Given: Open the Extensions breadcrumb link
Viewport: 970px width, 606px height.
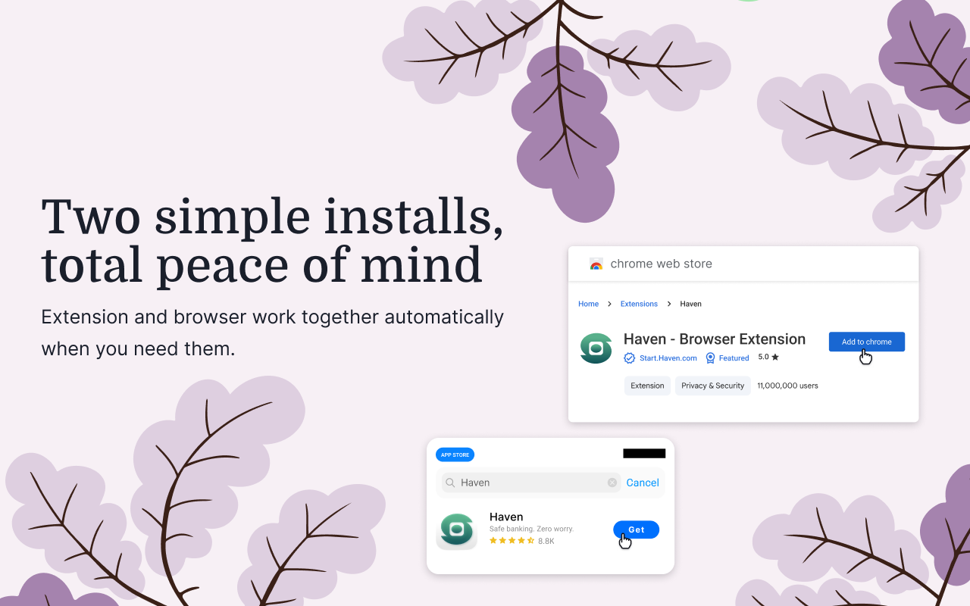Looking at the screenshot, I should click(x=639, y=304).
